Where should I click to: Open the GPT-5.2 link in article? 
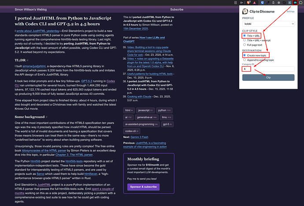click(87, 81)
